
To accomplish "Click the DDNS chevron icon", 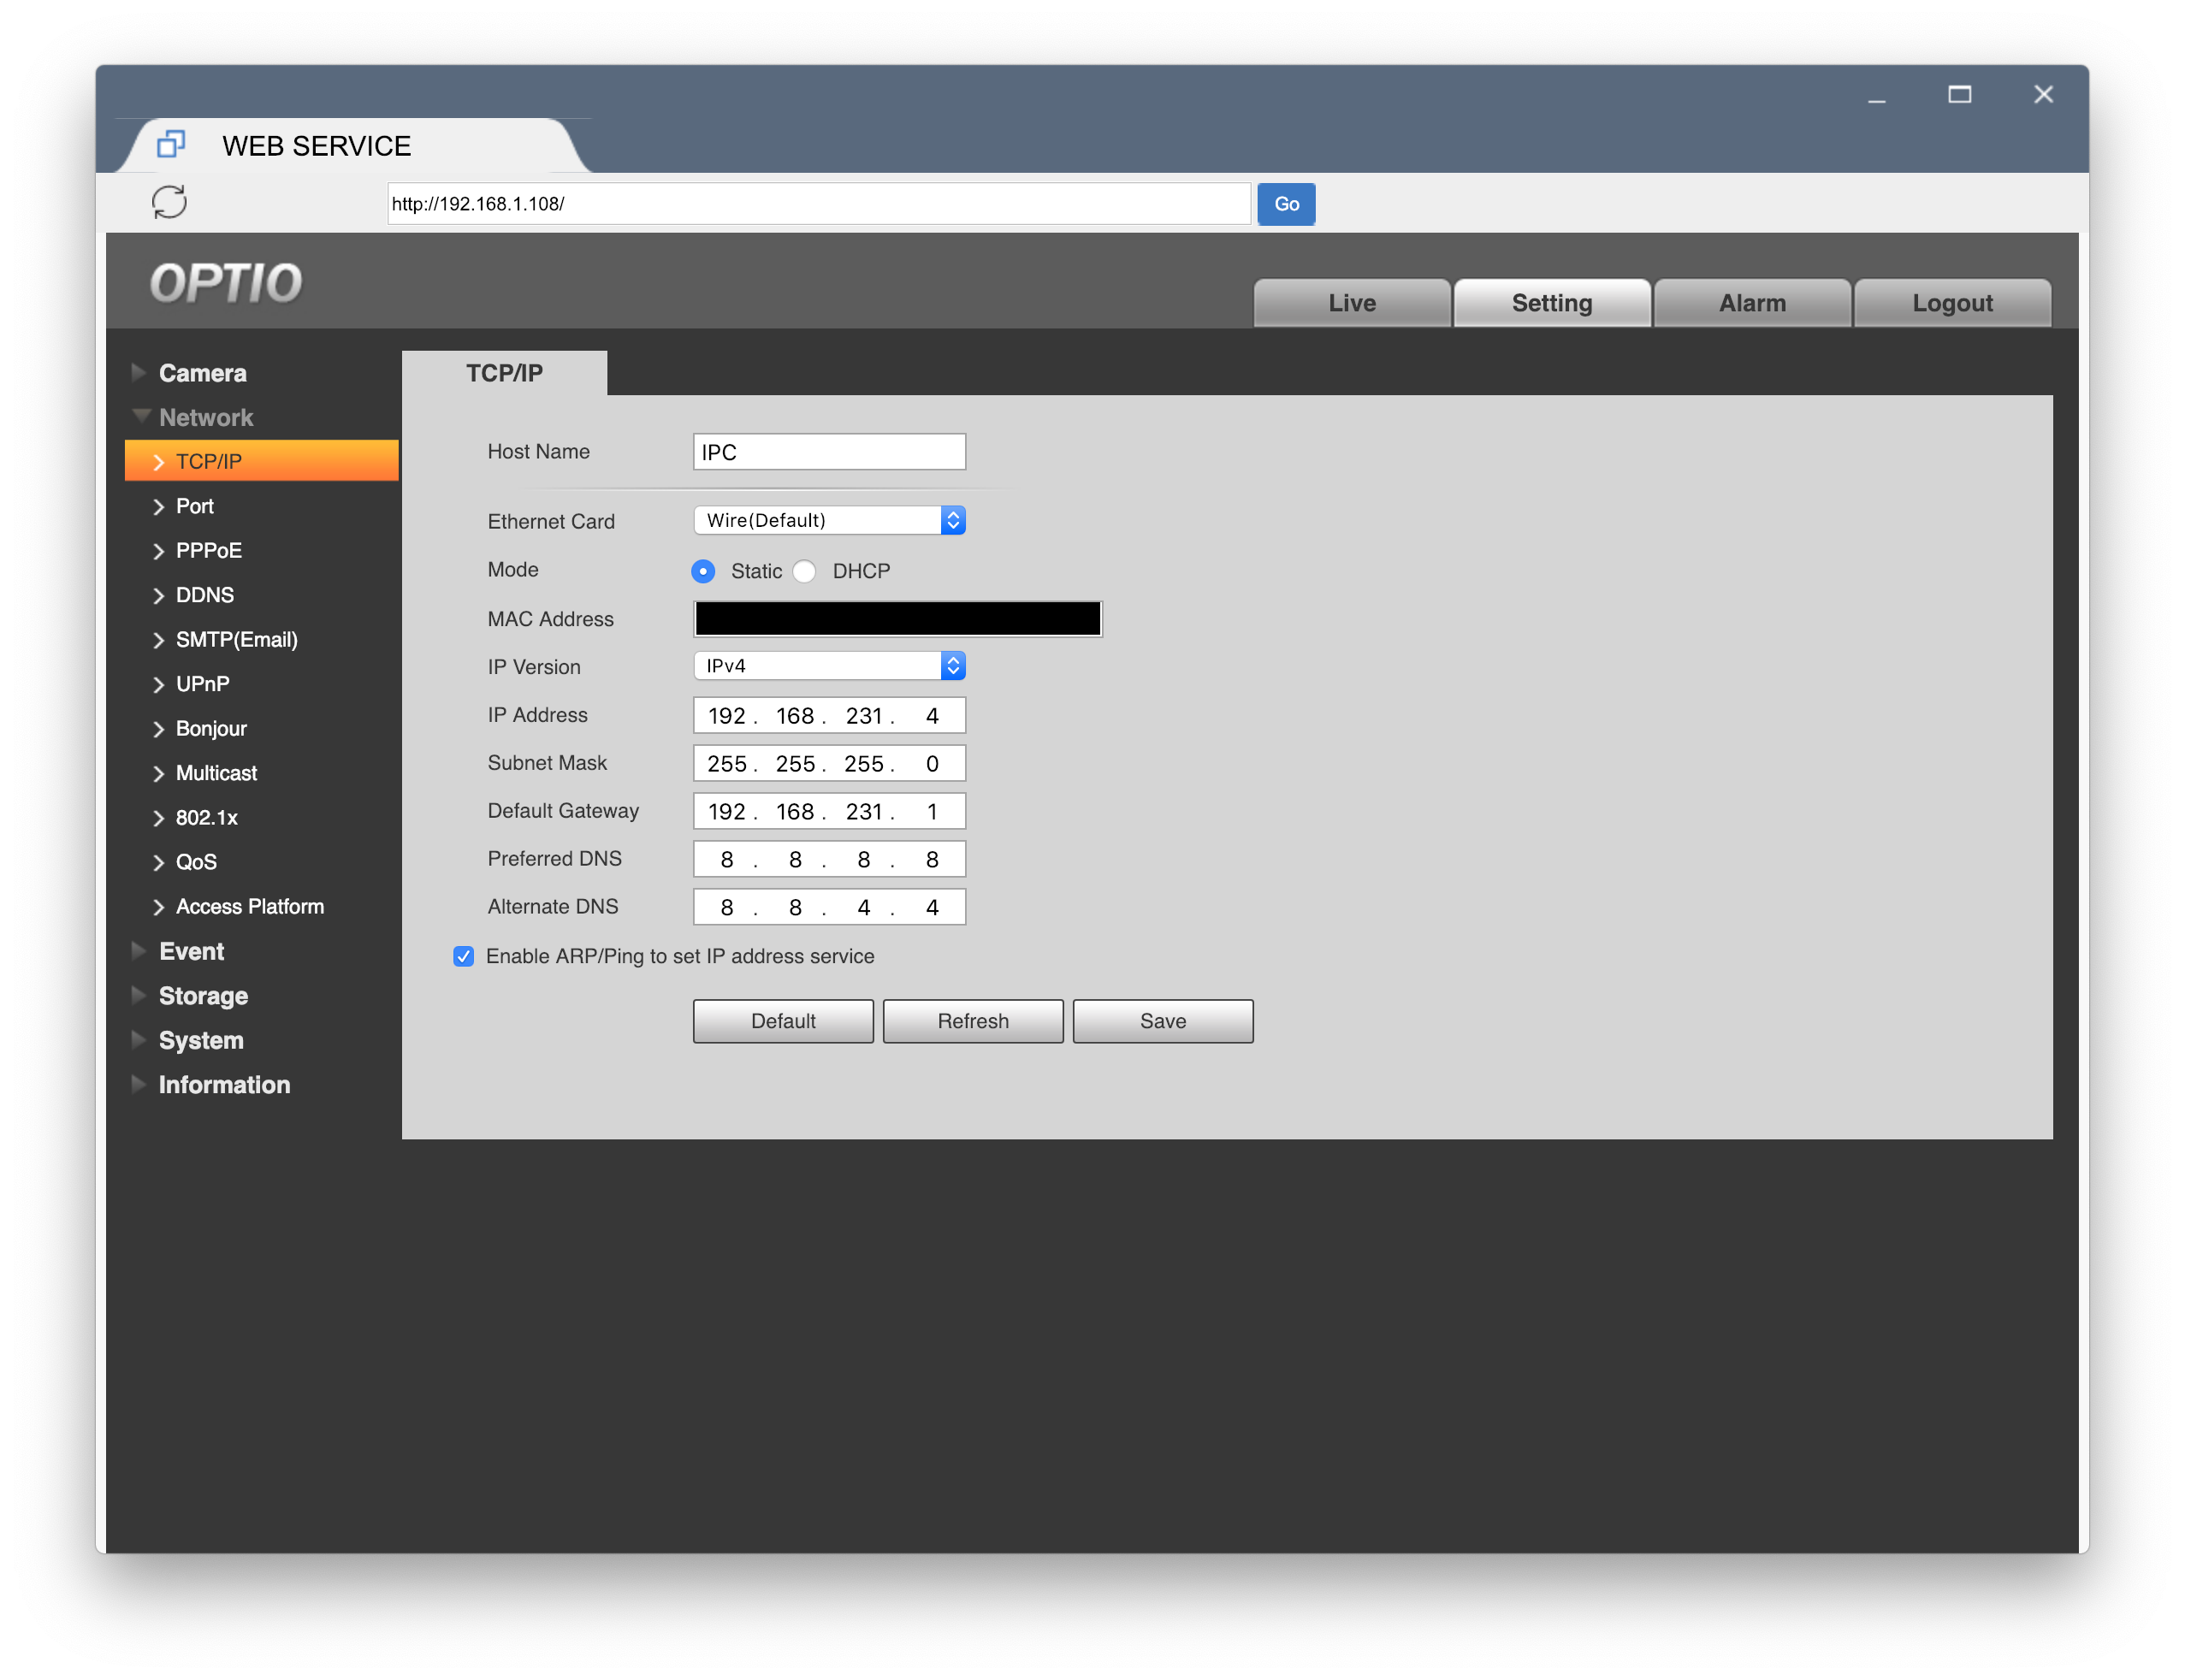I will click(x=158, y=596).
